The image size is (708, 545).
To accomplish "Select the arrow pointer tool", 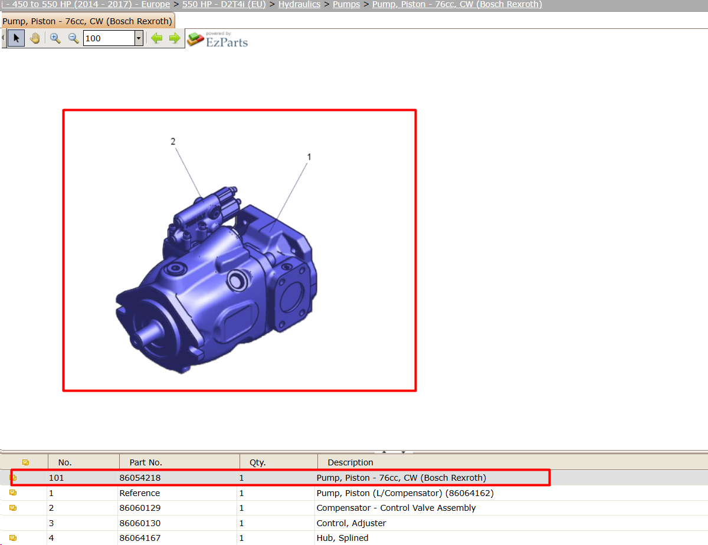I will tap(17, 38).
